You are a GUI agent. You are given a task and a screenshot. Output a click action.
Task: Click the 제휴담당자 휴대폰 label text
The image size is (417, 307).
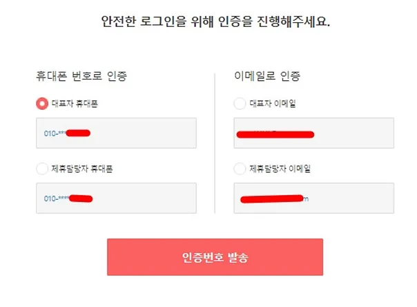click(x=82, y=169)
